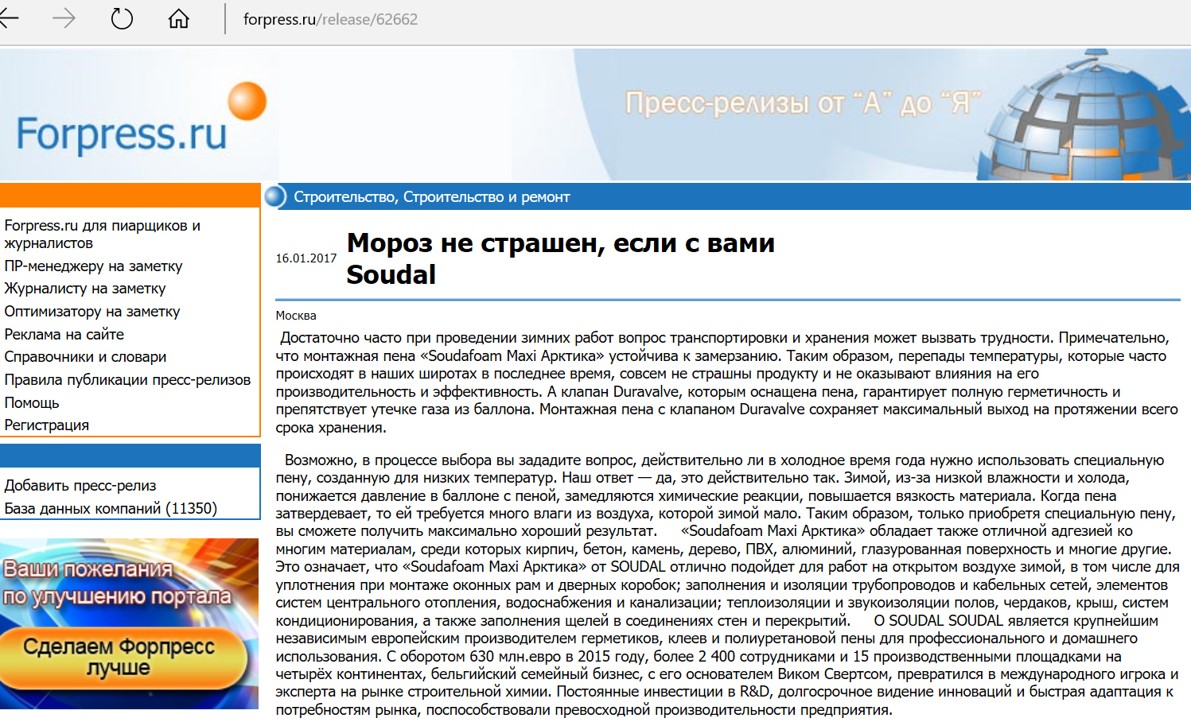Click the headline Мороз не страшен, если с вами Soudal
The image size is (1191, 722).
pos(561,258)
